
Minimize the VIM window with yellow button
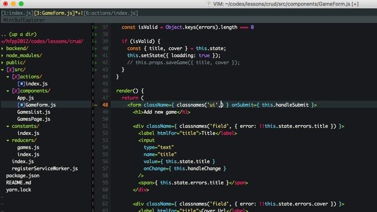[x=14, y=4]
